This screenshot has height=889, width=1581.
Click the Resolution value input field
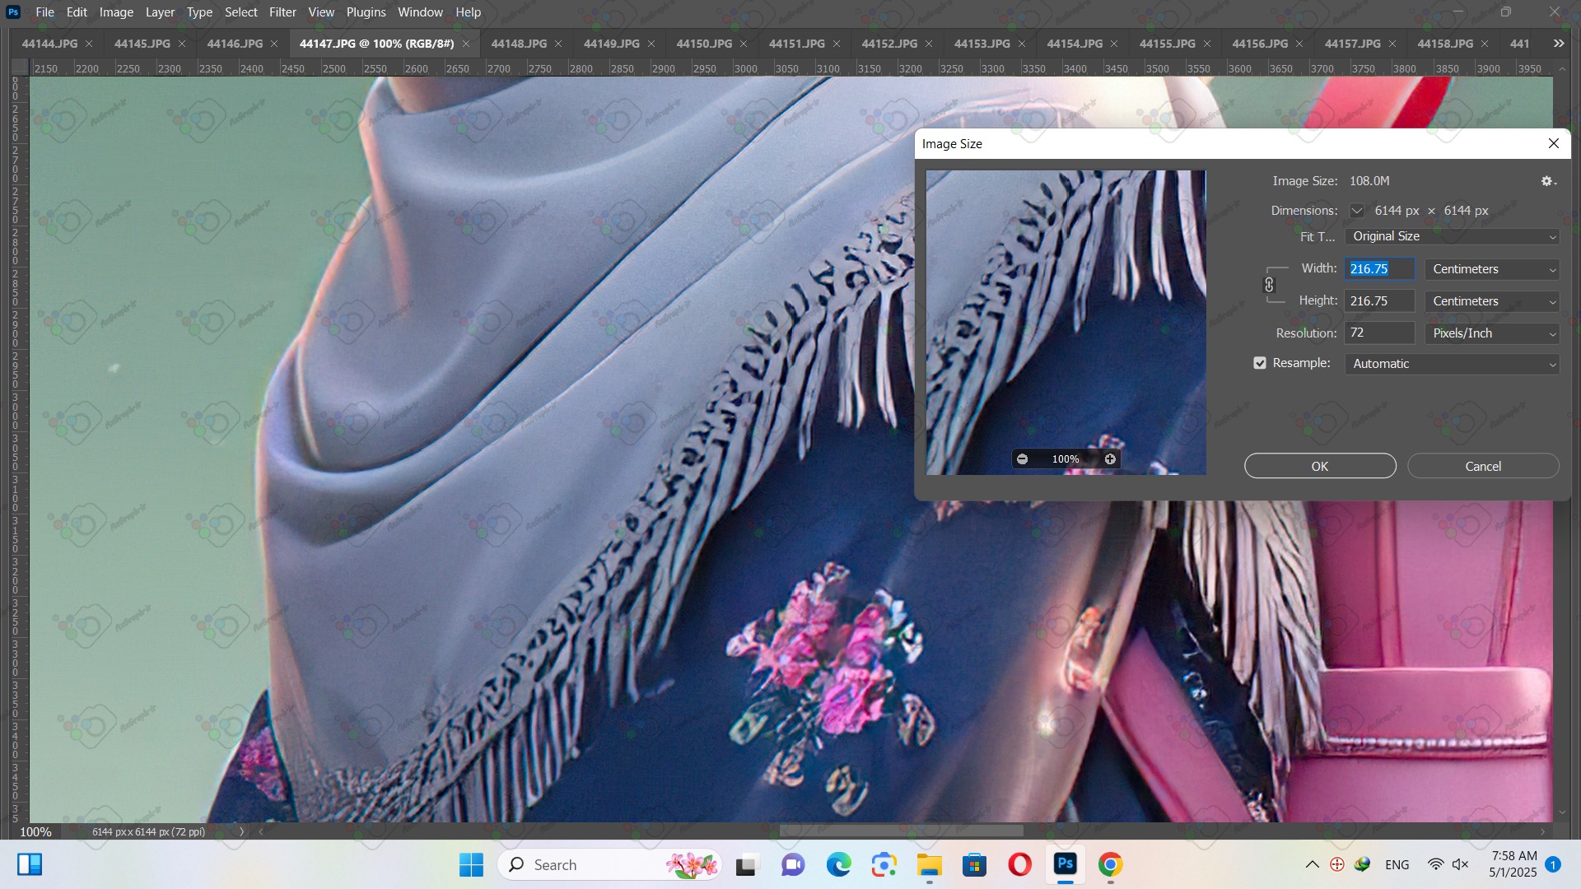click(x=1378, y=333)
